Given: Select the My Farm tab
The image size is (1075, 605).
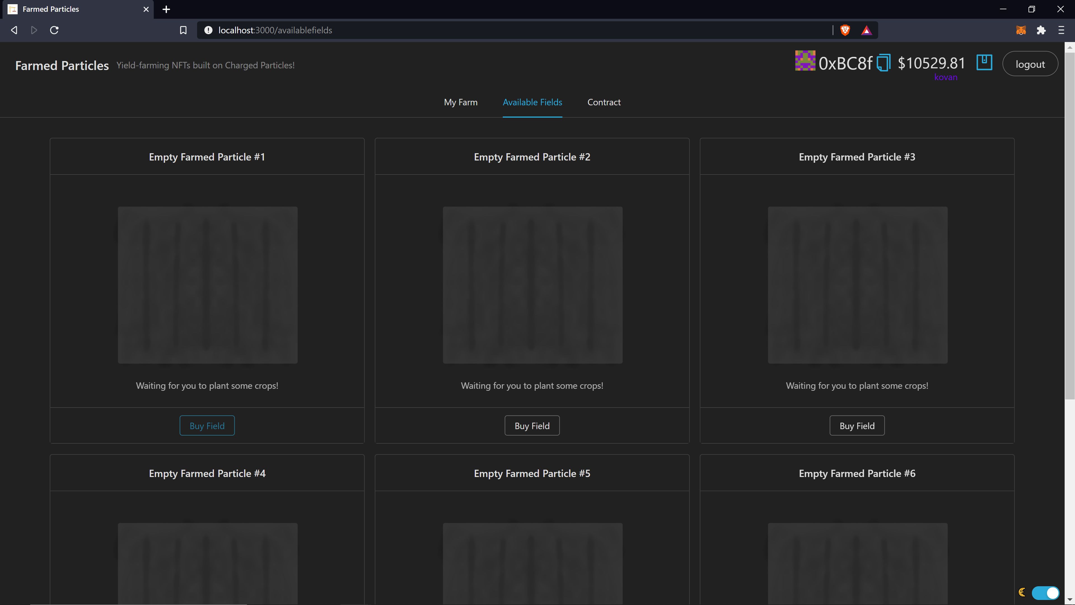Looking at the screenshot, I should (460, 102).
